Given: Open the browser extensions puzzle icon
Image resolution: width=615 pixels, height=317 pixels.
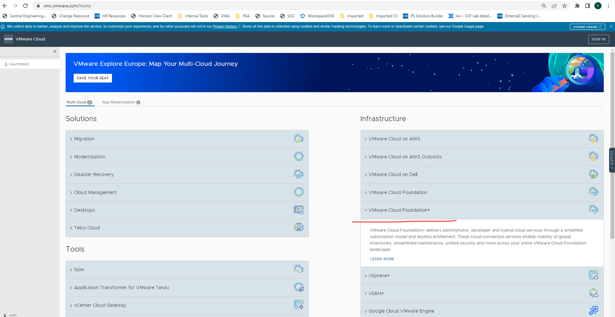Looking at the screenshot, I should click(577, 6).
